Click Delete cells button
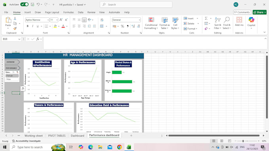 coord(189,23)
